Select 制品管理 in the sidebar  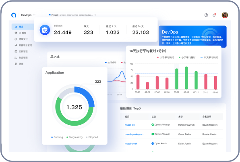coord(21,58)
